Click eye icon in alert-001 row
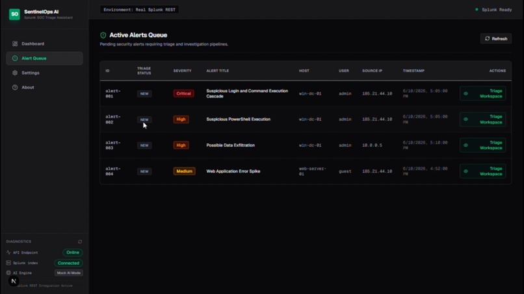This screenshot has height=294, width=524. click(x=466, y=93)
